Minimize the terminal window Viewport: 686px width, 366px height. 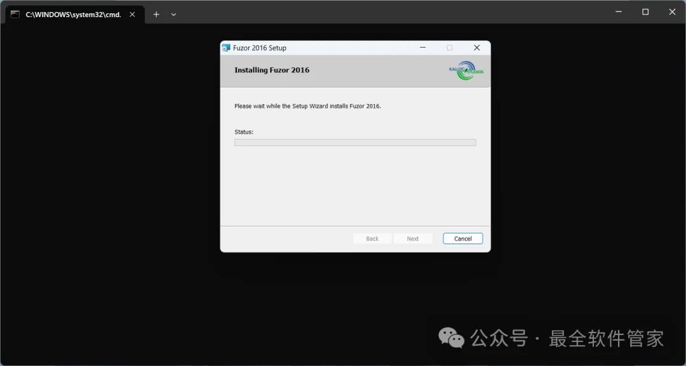[619, 12]
